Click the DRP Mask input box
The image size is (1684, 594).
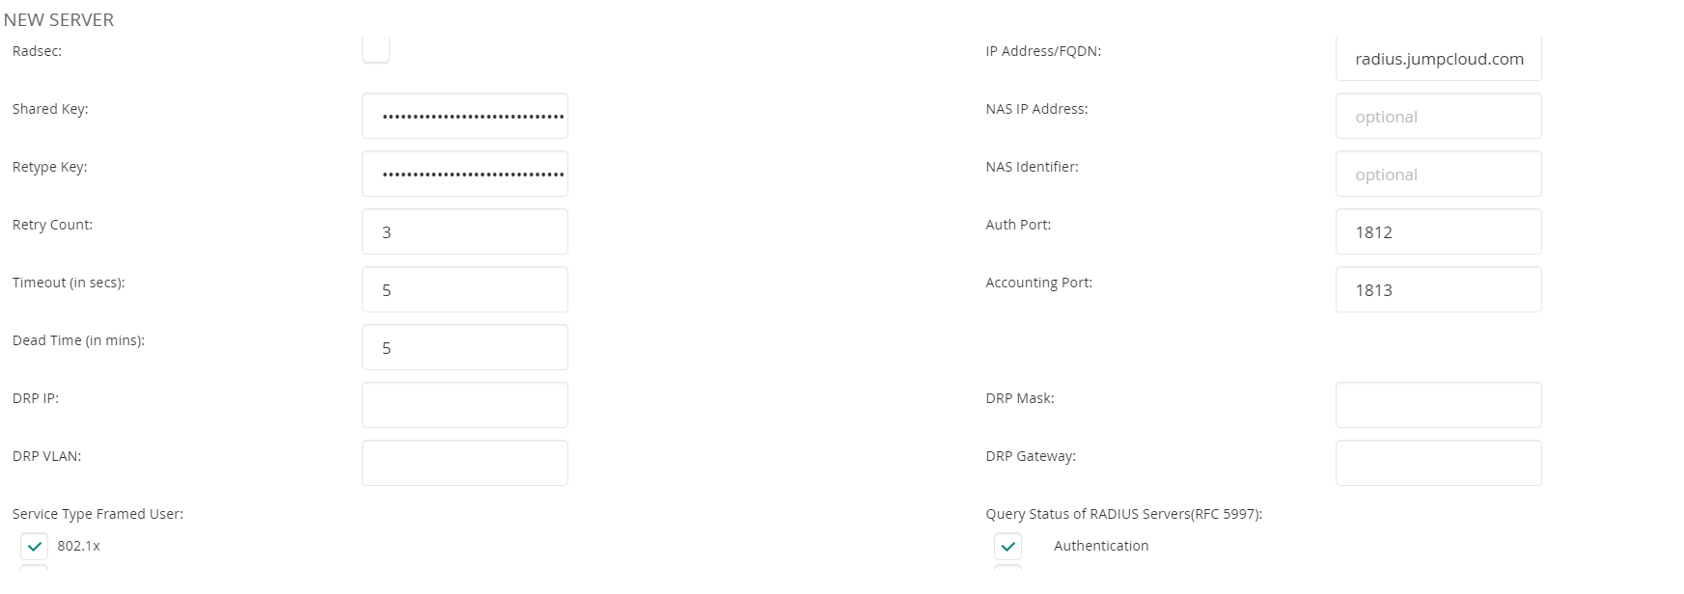pyautogui.click(x=1439, y=405)
